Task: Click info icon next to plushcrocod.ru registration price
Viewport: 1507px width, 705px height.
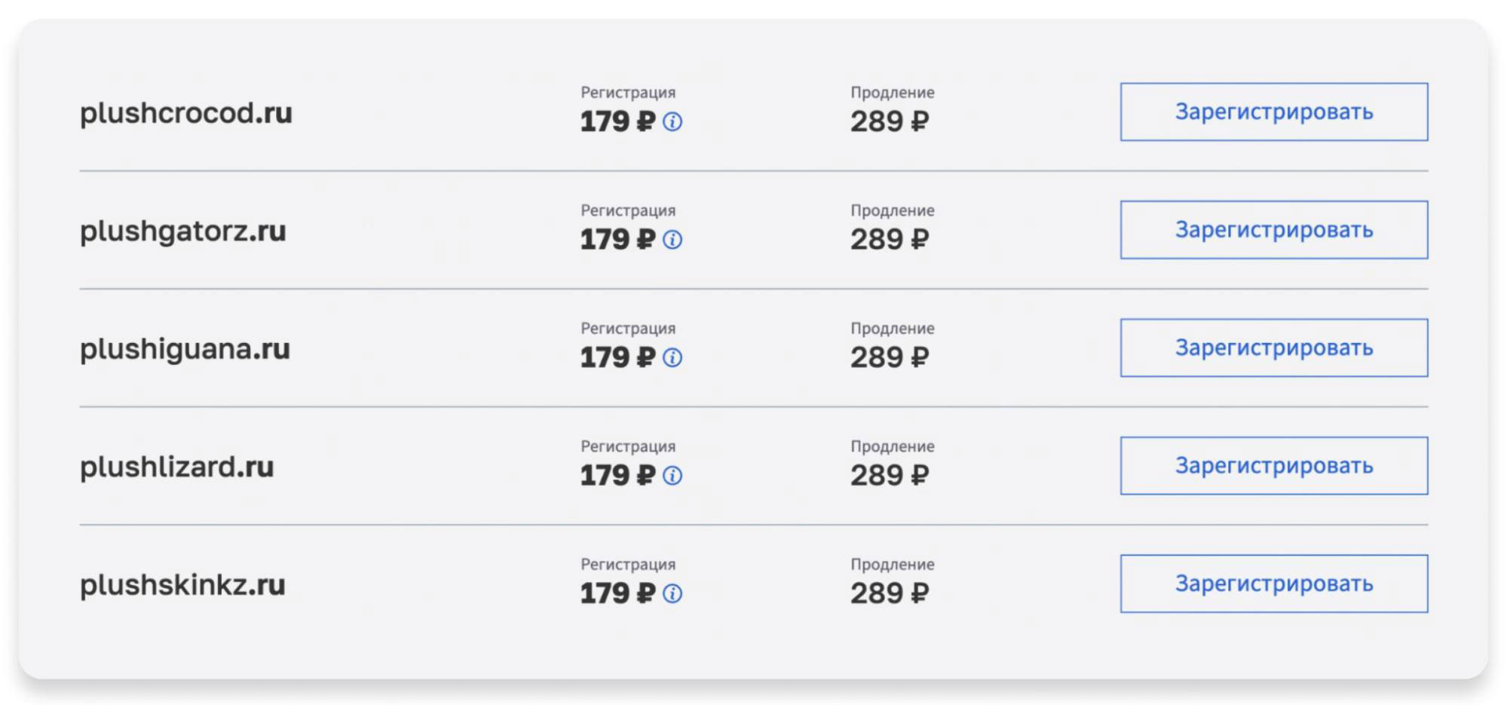Action: (672, 122)
